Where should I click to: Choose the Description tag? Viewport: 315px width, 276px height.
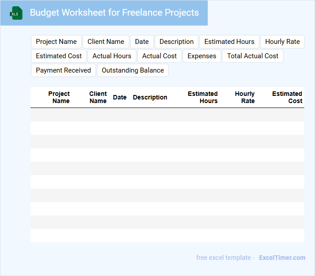[176, 42]
